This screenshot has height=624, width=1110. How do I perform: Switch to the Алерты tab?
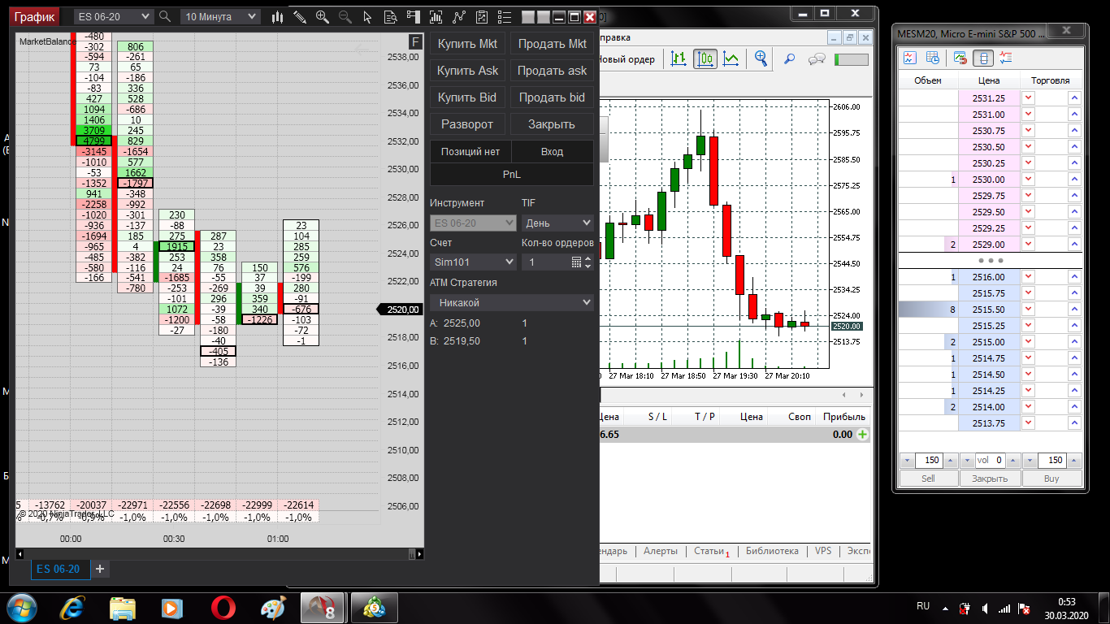(660, 551)
